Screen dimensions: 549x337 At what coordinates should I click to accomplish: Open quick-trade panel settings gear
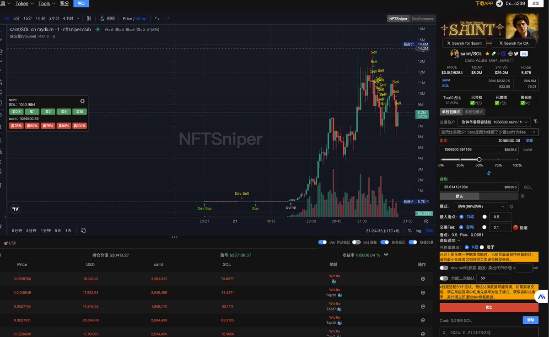(82, 101)
